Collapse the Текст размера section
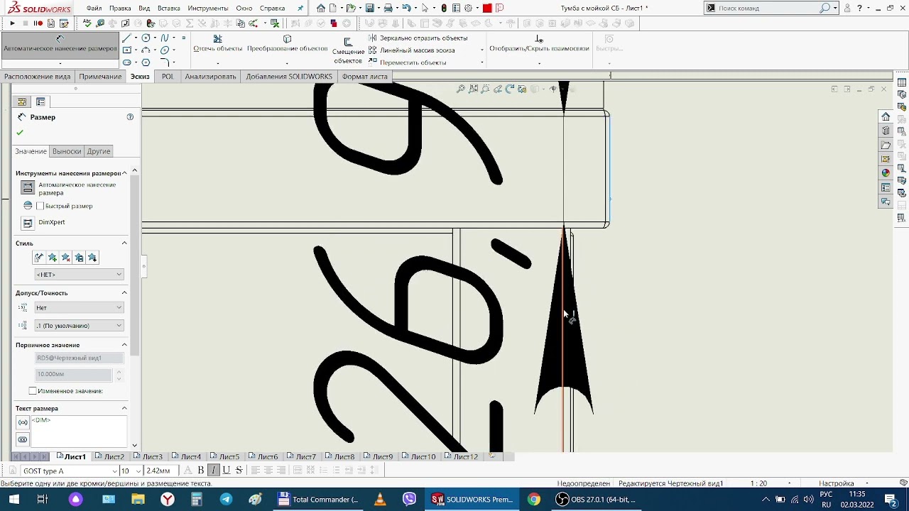This screenshot has width=909, height=511. pyautogui.click(x=124, y=409)
